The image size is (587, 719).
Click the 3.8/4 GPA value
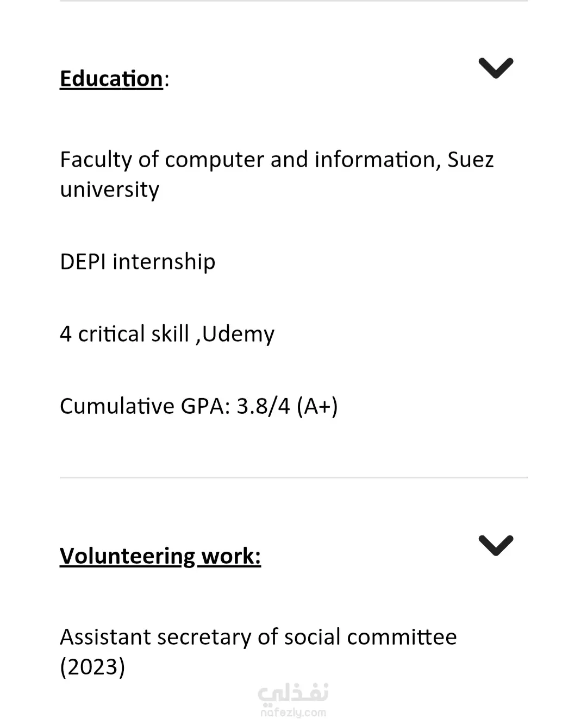pos(264,406)
